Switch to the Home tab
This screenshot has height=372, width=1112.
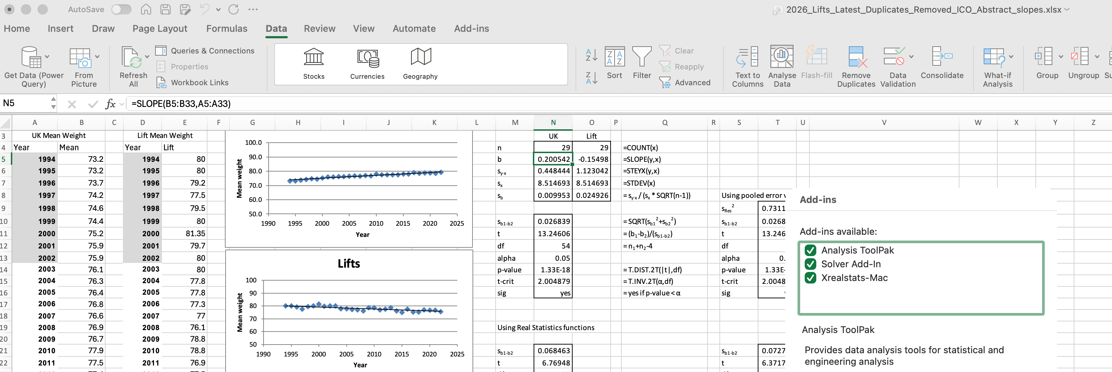(17, 29)
